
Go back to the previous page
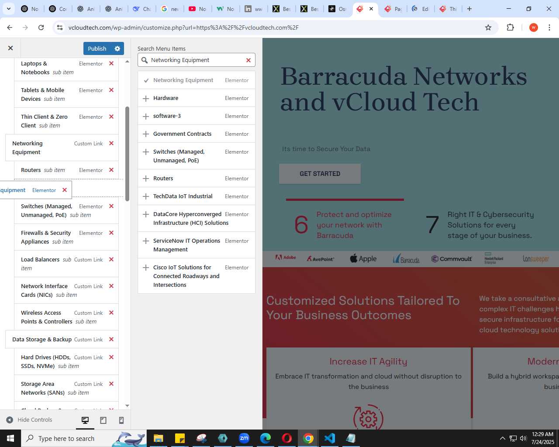click(10, 28)
